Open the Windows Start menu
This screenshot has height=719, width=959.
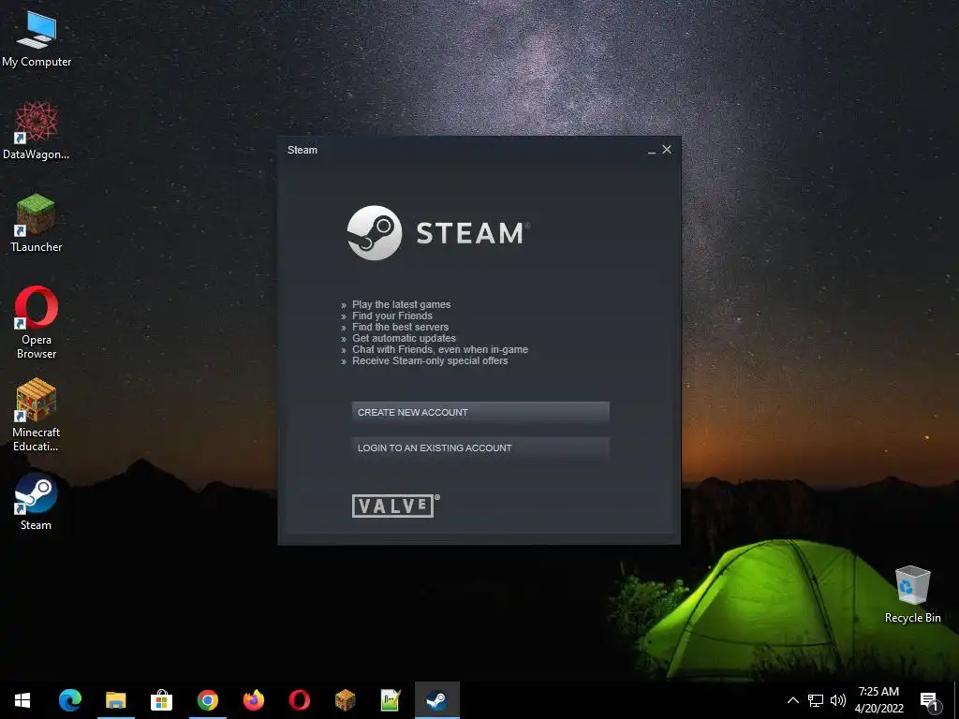[x=22, y=700]
